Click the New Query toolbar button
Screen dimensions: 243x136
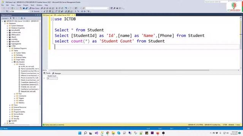[35, 8]
